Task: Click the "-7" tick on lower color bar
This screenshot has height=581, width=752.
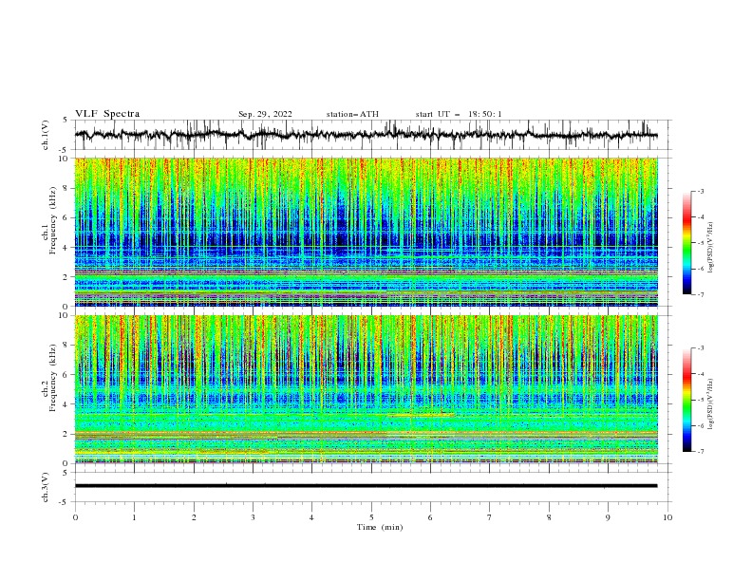Action: point(701,452)
